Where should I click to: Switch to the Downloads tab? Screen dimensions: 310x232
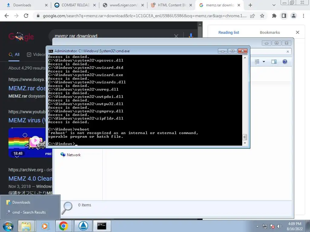coord(22,5)
